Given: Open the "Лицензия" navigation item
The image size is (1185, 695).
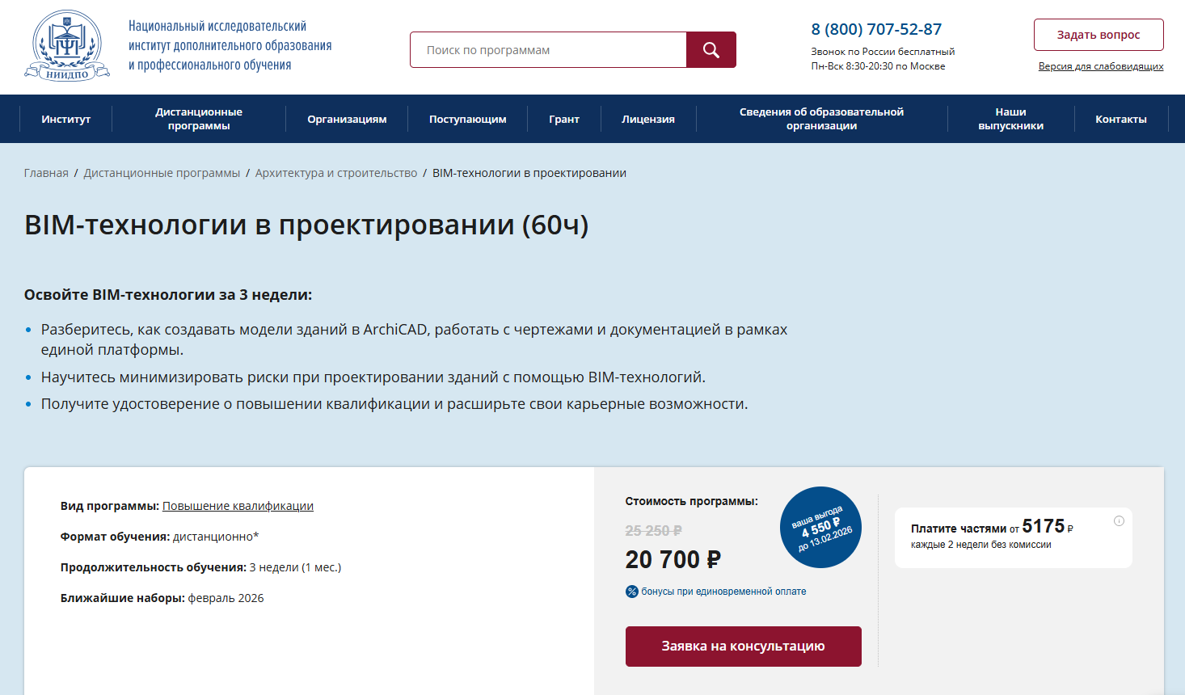Looking at the screenshot, I should tap(648, 119).
